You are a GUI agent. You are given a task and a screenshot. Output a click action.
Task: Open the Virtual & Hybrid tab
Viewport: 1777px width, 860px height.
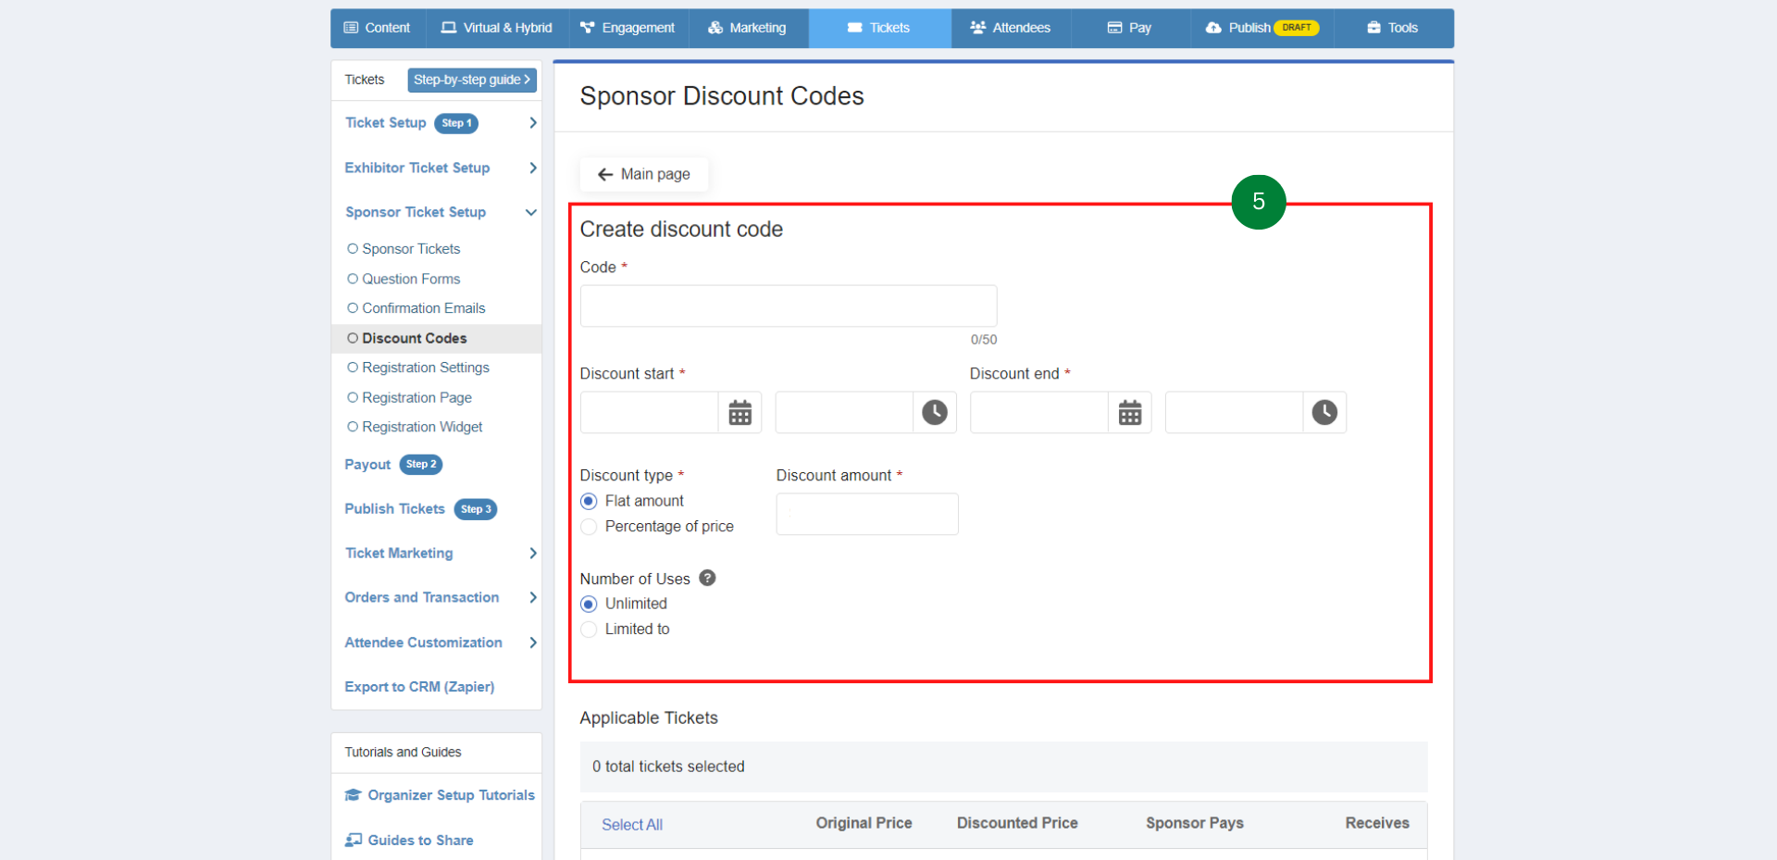pyautogui.click(x=496, y=28)
